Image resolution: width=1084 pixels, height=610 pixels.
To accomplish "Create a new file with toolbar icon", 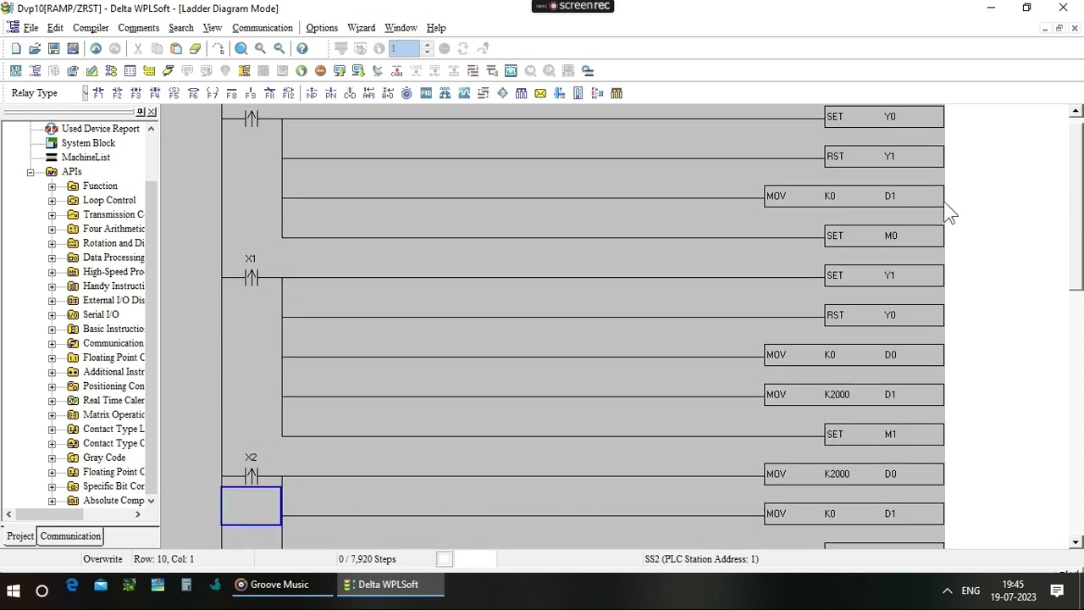I will (16, 49).
